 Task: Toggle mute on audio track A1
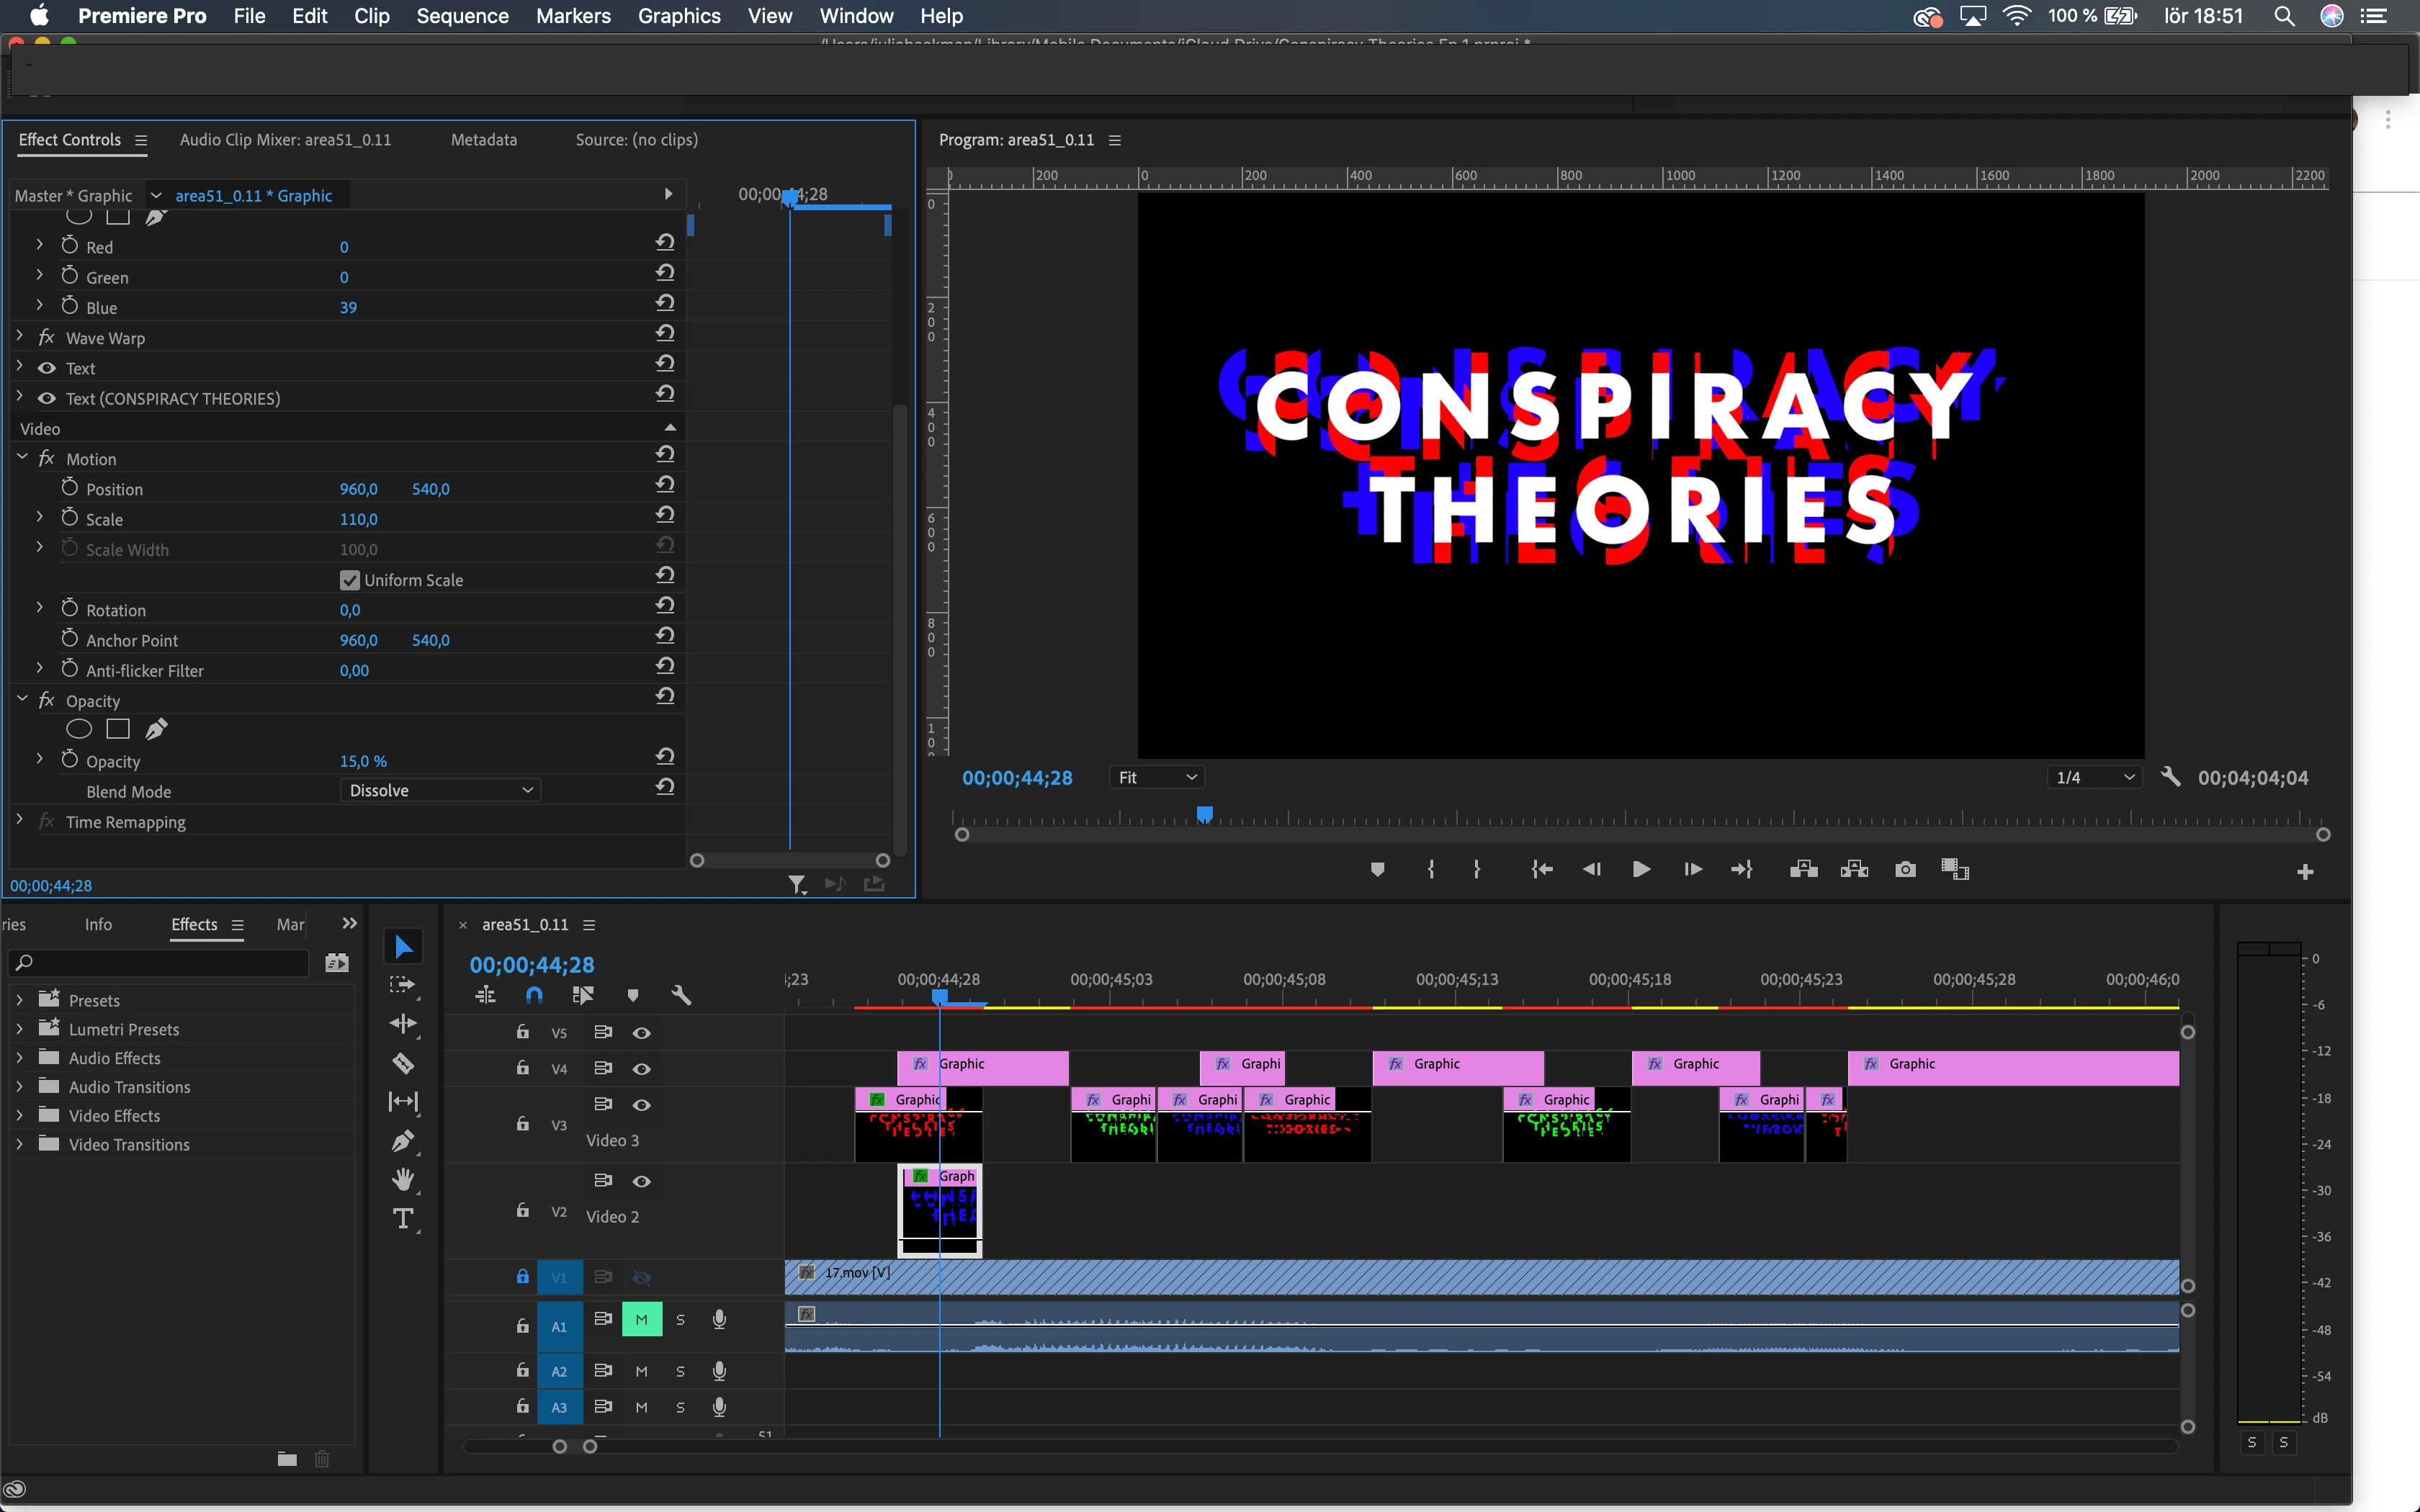point(642,1320)
